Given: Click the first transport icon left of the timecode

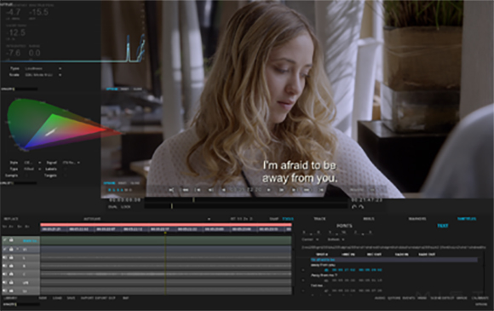Looking at the screenshot, I should point(171,190).
